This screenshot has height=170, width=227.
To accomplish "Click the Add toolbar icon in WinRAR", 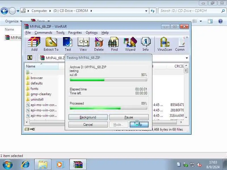I will coord(34,44).
